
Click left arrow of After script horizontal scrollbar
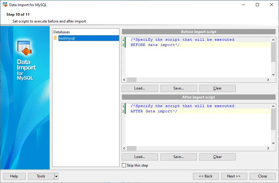pyautogui.click(x=124, y=148)
